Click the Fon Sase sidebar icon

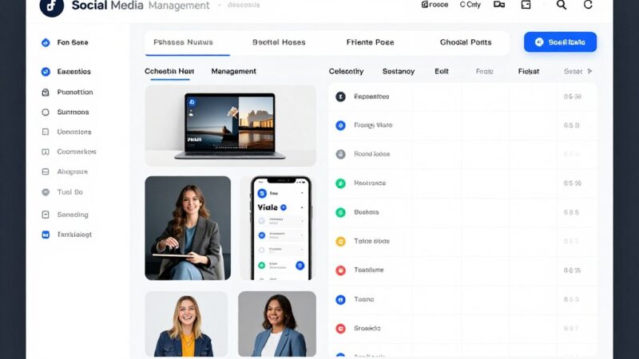coord(46,42)
